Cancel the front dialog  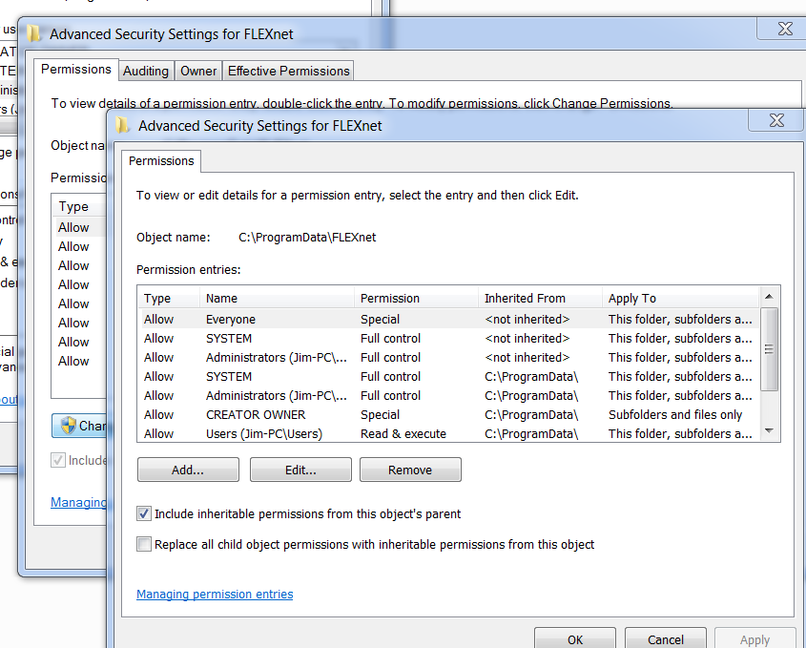665,638
